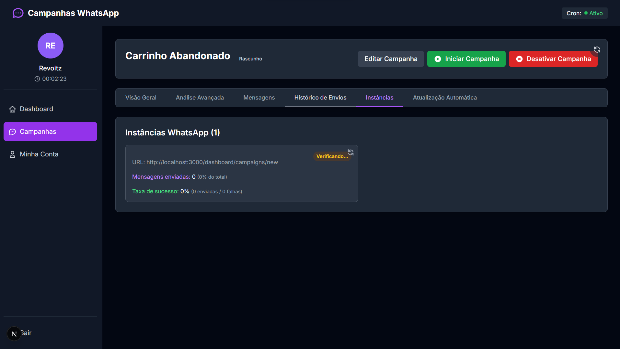Refresh the WhatsApp instance status icon
The width and height of the screenshot is (620, 349).
click(x=350, y=152)
